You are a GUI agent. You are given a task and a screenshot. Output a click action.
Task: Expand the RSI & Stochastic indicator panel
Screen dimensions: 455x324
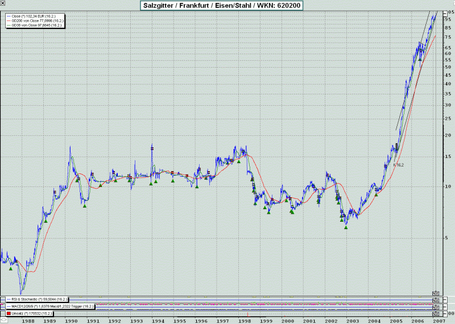tap(37, 299)
